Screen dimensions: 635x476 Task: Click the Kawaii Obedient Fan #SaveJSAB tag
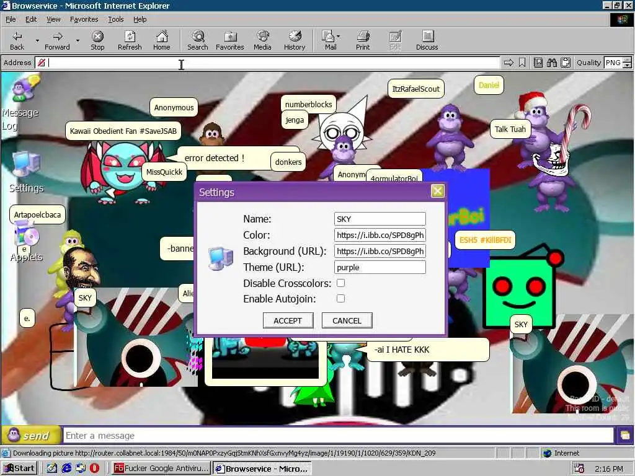(x=123, y=131)
